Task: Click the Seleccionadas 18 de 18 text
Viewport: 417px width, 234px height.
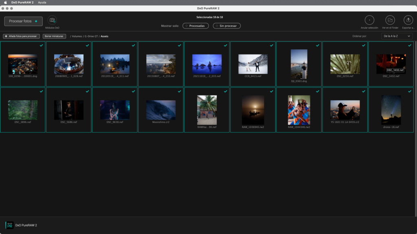Action: [210, 17]
